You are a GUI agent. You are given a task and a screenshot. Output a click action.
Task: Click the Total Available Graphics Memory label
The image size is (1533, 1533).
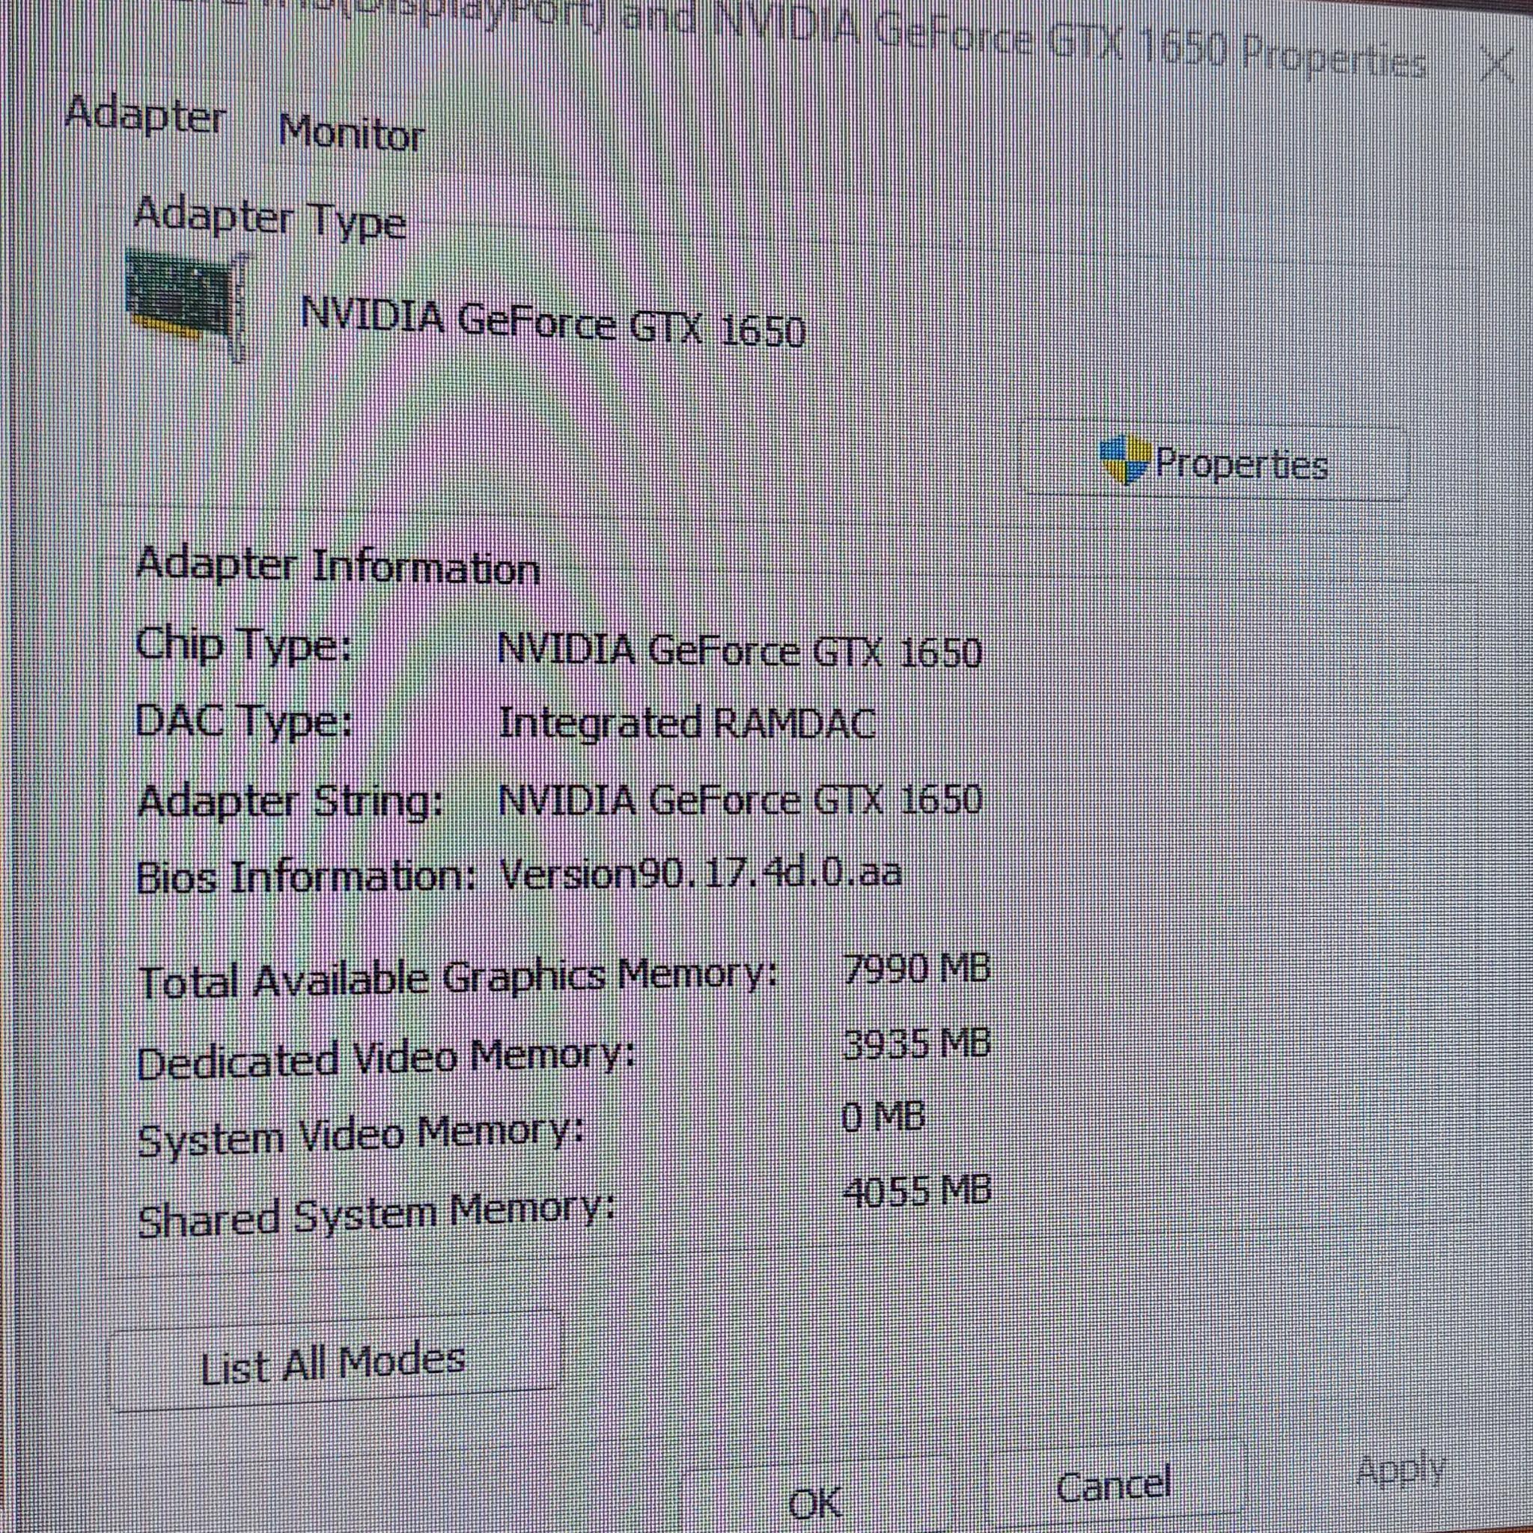[x=457, y=977]
